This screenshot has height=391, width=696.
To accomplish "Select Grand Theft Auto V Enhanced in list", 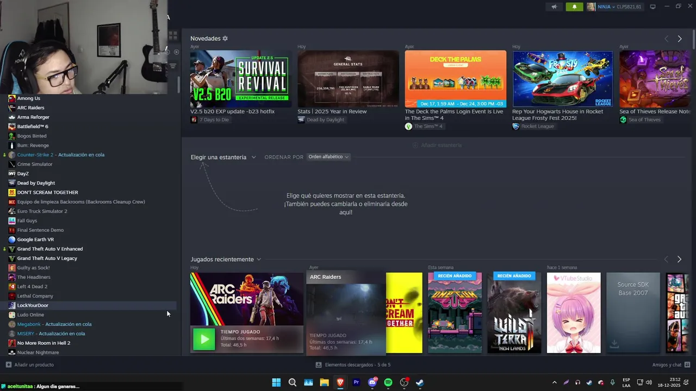I will point(50,249).
